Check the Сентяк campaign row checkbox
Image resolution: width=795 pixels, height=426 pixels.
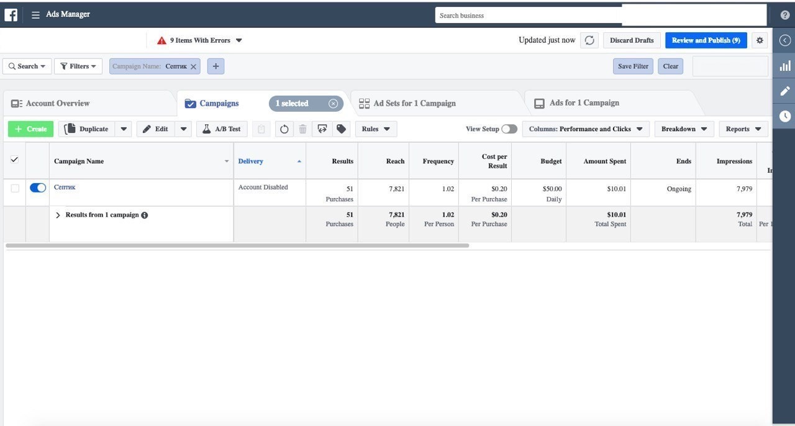tap(15, 188)
